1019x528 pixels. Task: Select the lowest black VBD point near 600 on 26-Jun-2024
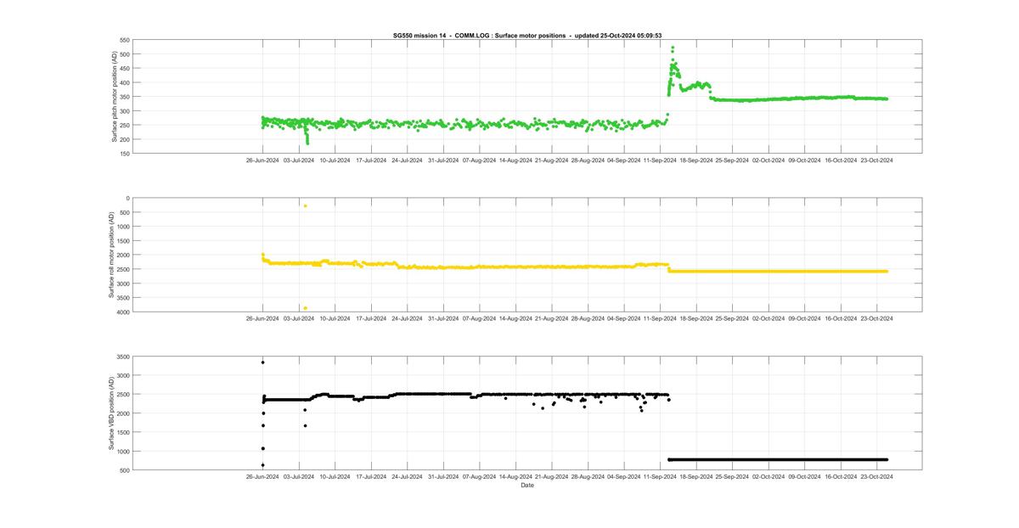pos(262,465)
